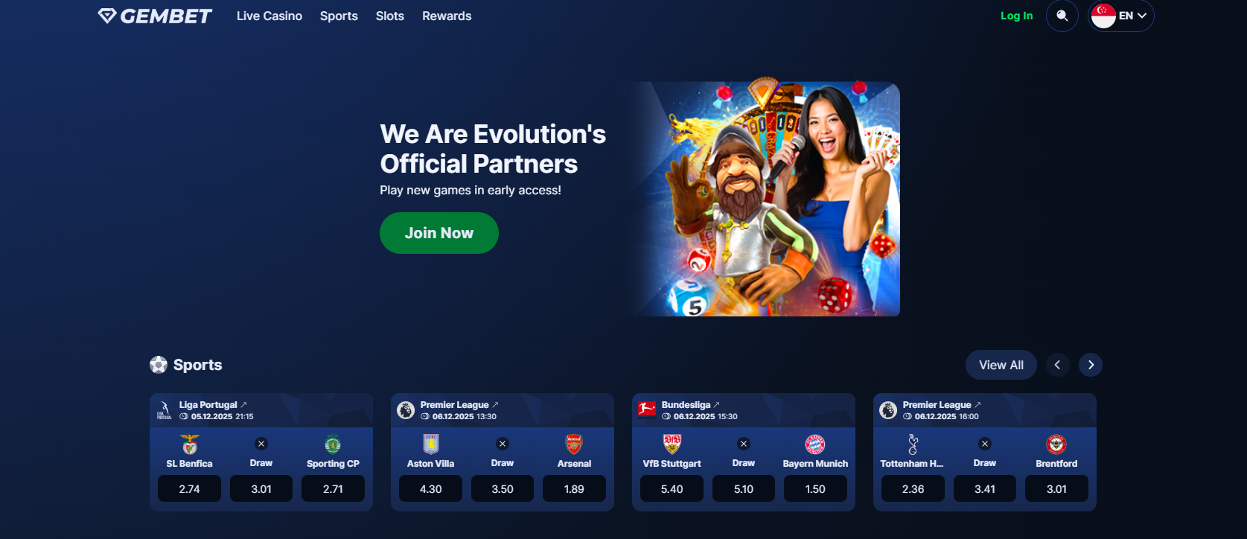
Task: Click the Arsenal crest icon
Action: [x=574, y=444]
